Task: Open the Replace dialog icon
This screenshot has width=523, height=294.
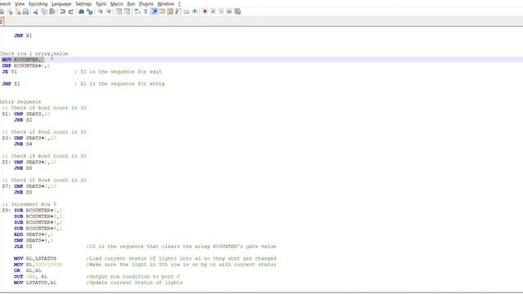Action: [x=89, y=11]
